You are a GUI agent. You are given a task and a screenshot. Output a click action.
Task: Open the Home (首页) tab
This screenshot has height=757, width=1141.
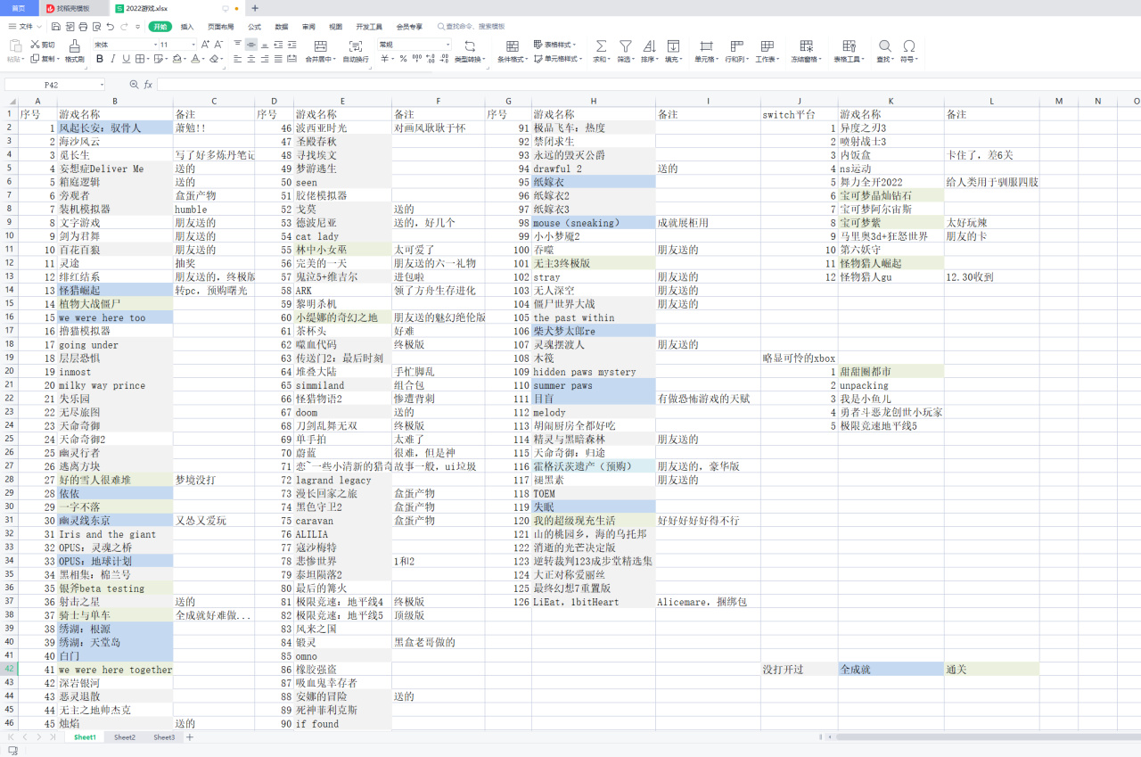coord(19,7)
